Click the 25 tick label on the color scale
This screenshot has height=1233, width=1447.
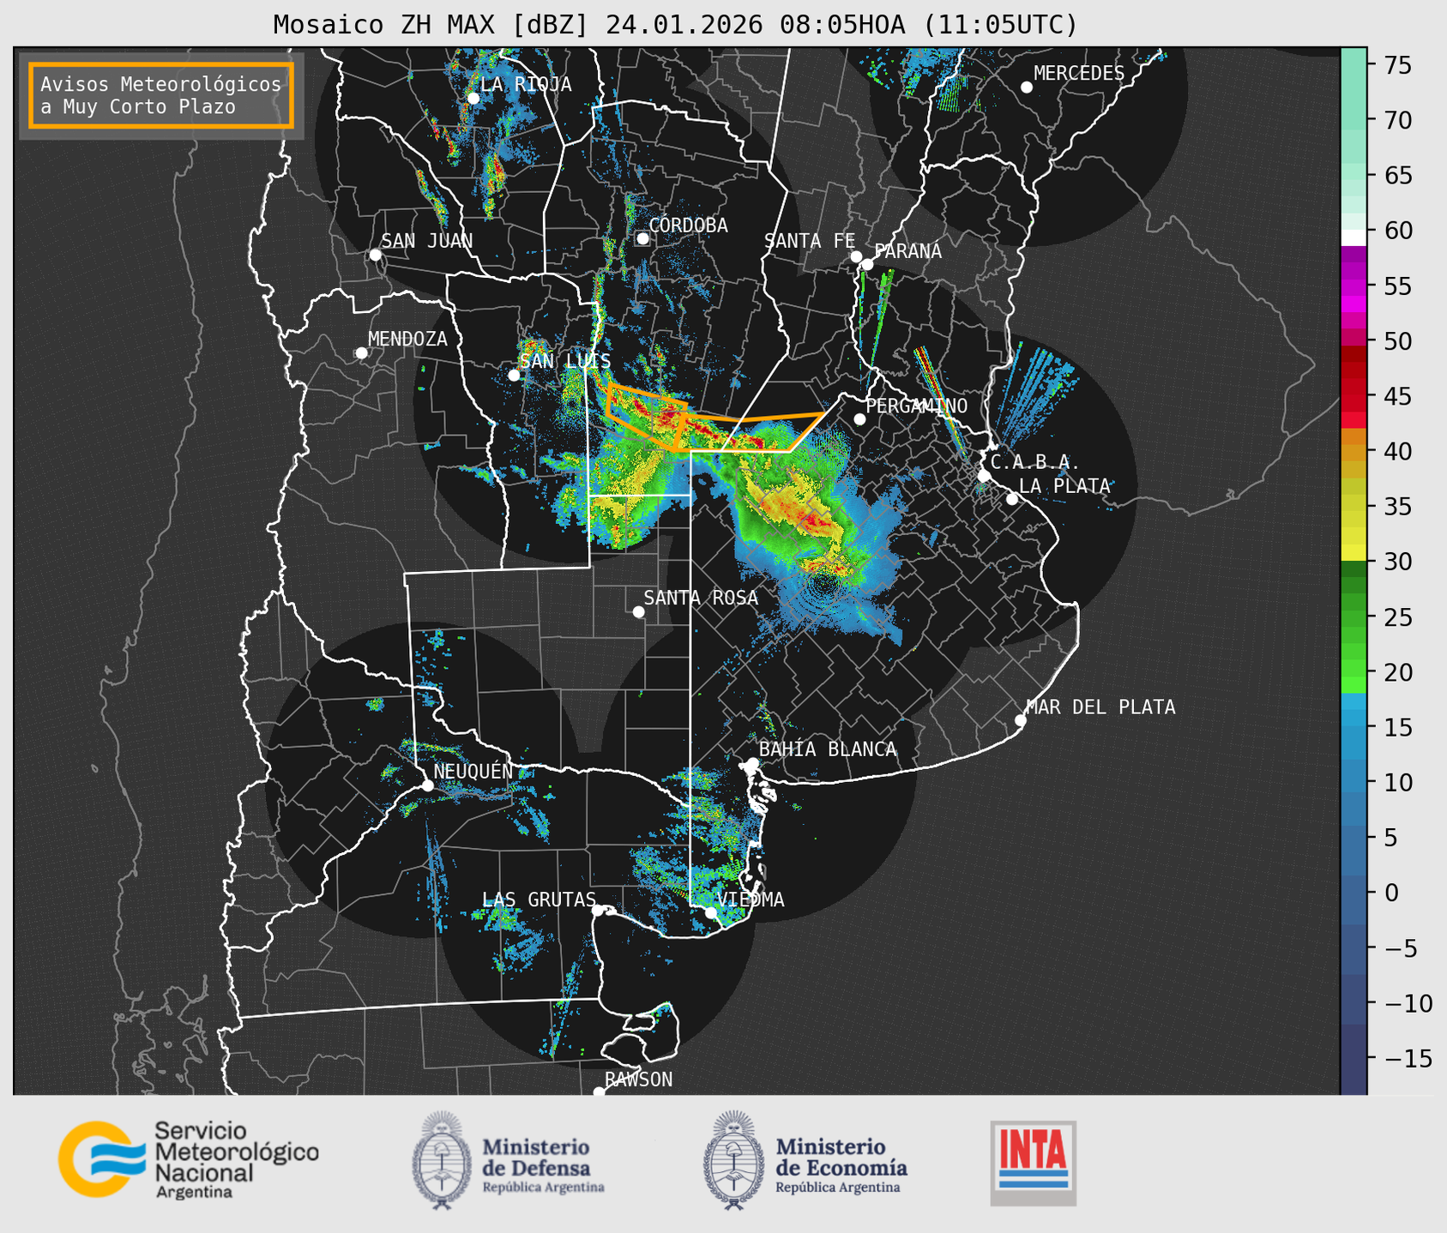click(x=1398, y=617)
